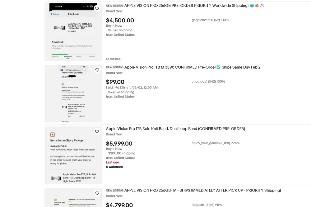
Task: Toggle watchlist heart on $99.00 auction listing
Action: [97, 70]
